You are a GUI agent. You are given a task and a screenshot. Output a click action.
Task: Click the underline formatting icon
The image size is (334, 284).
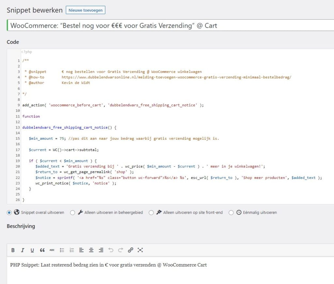coord(32,250)
